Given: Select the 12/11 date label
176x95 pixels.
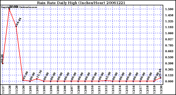Looking at the screenshot, I should tap(99, 90).
